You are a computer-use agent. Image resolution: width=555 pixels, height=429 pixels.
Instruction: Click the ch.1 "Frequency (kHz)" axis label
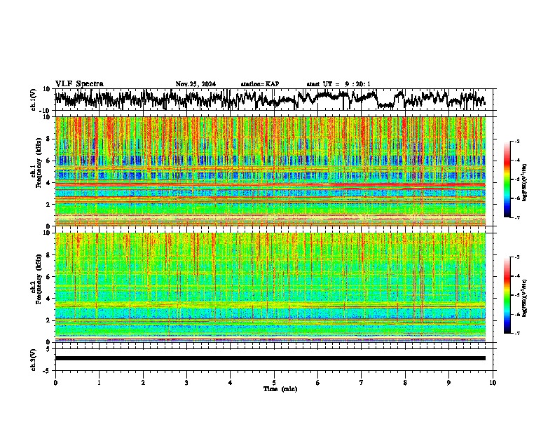click(x=39, y=163)
